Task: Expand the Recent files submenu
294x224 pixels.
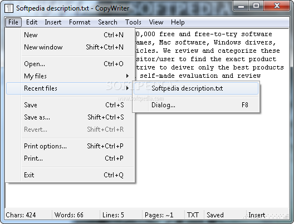Action: point(70,88)
